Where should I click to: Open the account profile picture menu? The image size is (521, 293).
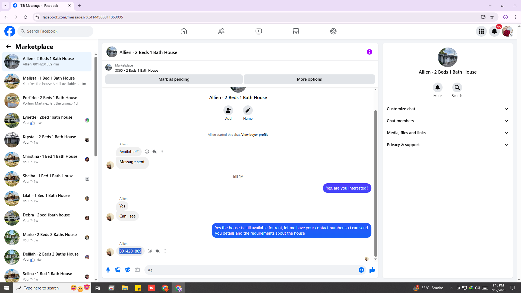coord(507,31)
